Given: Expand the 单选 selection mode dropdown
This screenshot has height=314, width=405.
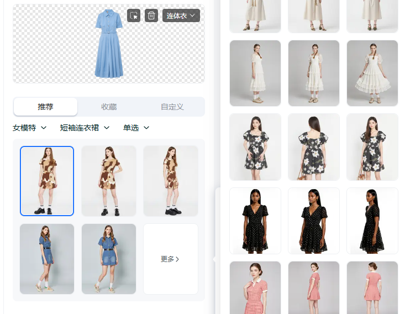Looking at the screenshot, I should click(136, 128).
